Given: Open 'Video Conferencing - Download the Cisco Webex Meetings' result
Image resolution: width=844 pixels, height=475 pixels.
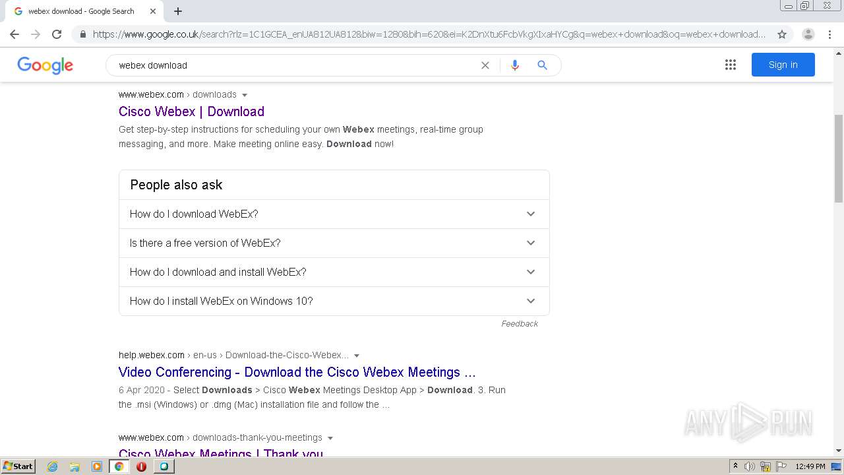Looking at the screenshot, I should coord(297,372).
